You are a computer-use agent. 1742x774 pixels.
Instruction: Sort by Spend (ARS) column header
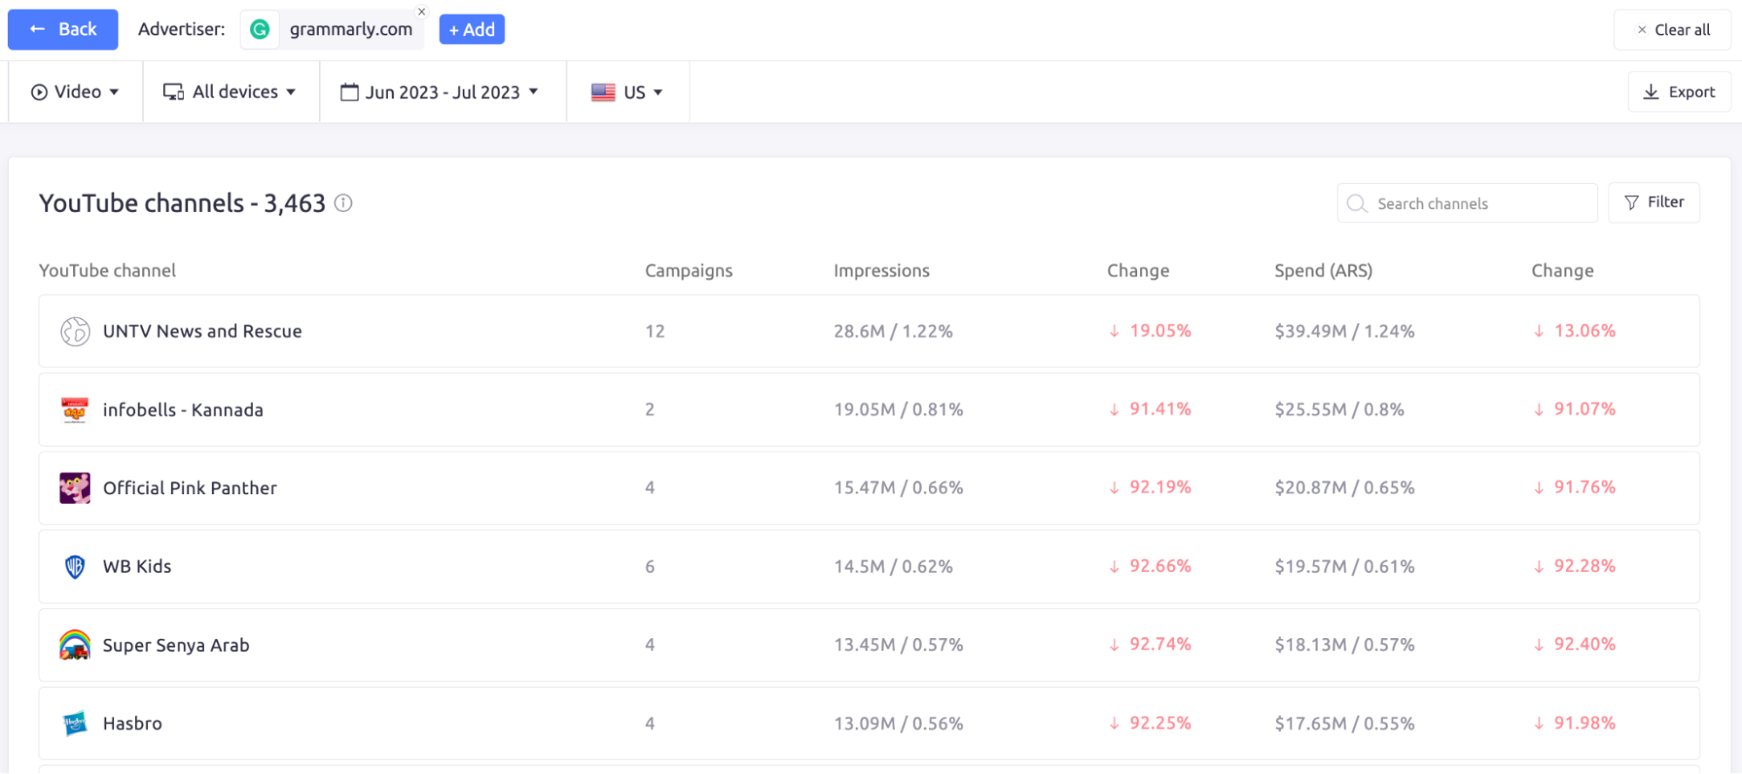point(1323,270)
